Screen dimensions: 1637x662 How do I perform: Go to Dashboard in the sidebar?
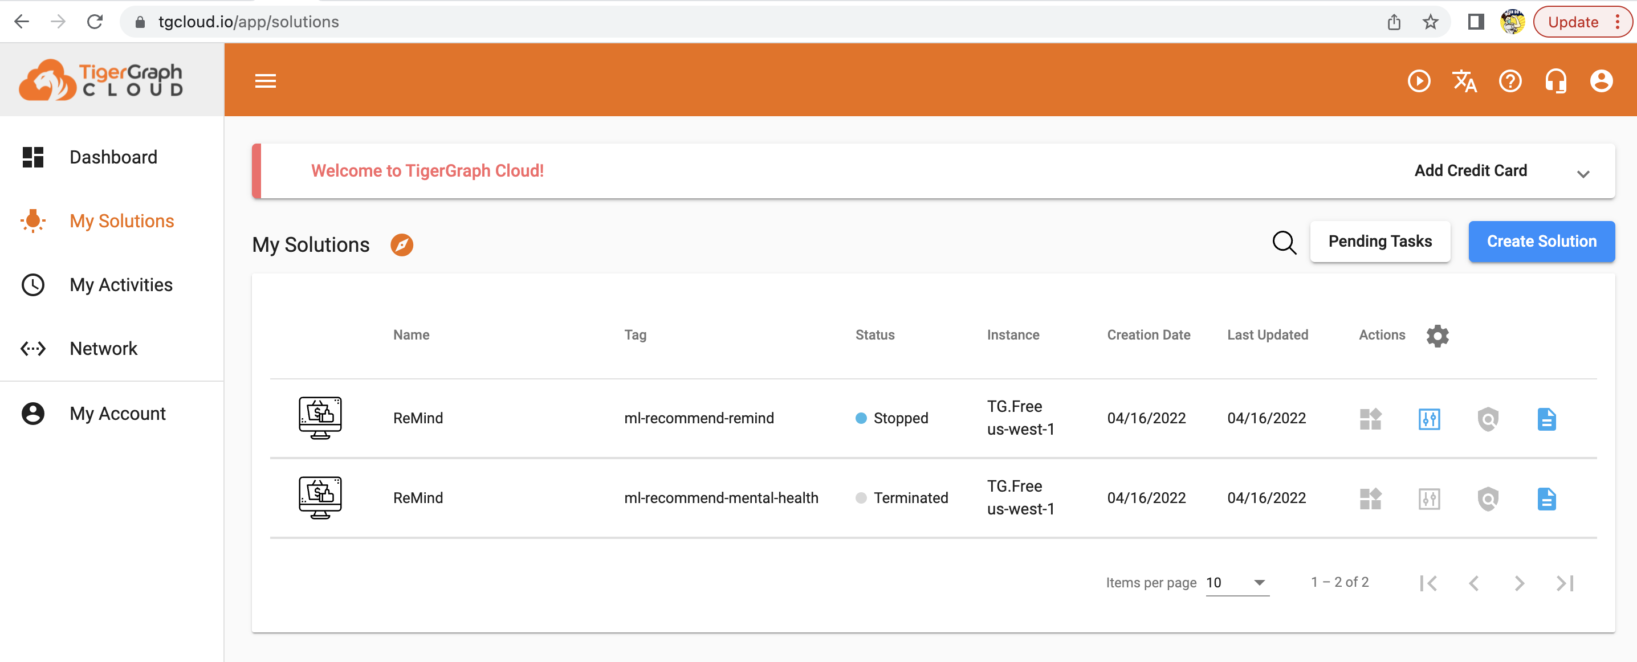pyautogui.click(x=113, y=157)
